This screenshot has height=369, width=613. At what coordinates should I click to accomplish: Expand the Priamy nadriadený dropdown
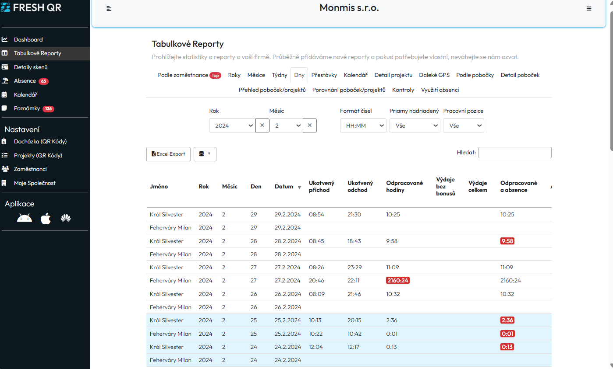(x=415, y=125)
